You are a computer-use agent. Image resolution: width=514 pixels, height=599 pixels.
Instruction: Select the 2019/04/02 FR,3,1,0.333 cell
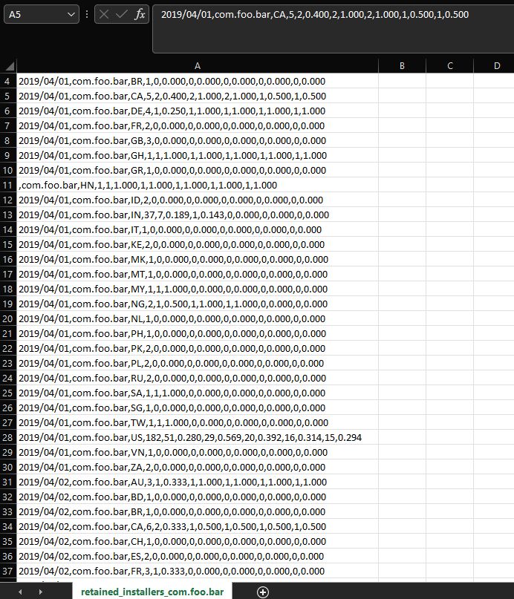pyautogui.click(x=198, y=571)
